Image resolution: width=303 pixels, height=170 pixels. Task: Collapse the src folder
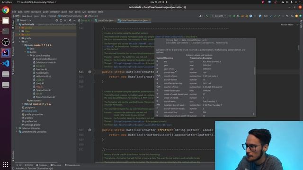pyautogui.click(x=20, y=42)
